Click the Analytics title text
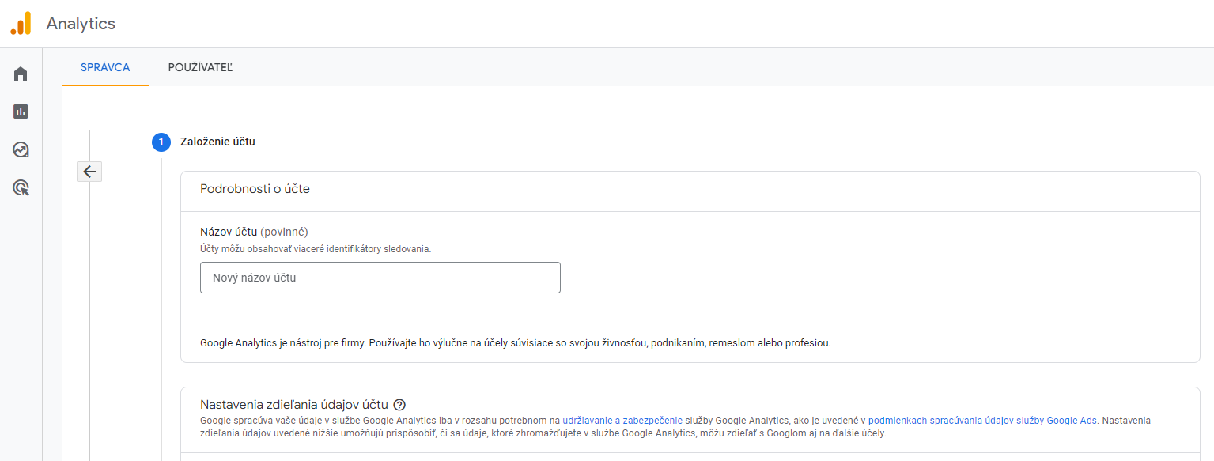 (81, 24)
